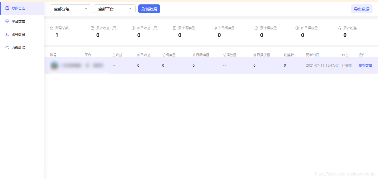
Task: Click the 累计播放量 icon
Action: tap(256, 28)
